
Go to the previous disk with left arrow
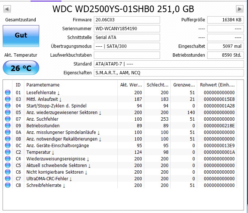click(x=7, y=9)
